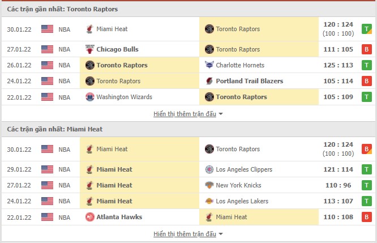Click the Washington Wizards team logo
Image resolution: width=377 pixels, height=243 pixels.
[x=89, y=97]
